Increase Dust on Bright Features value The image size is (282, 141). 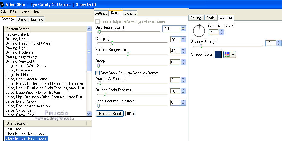click(x=183, y=90)
